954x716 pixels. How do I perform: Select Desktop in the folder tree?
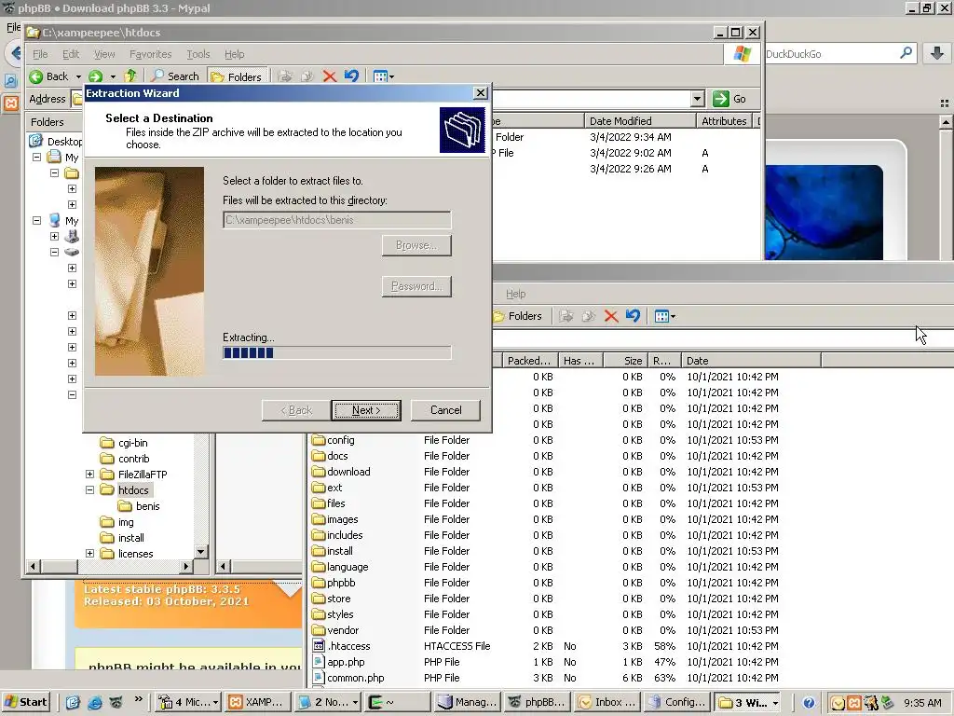click(64, 142)
